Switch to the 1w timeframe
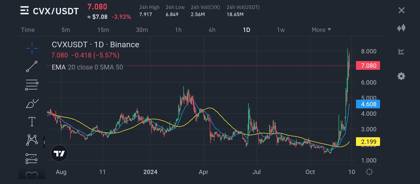The width and height of the screenshot is (420, 184). tap(281, 30)
